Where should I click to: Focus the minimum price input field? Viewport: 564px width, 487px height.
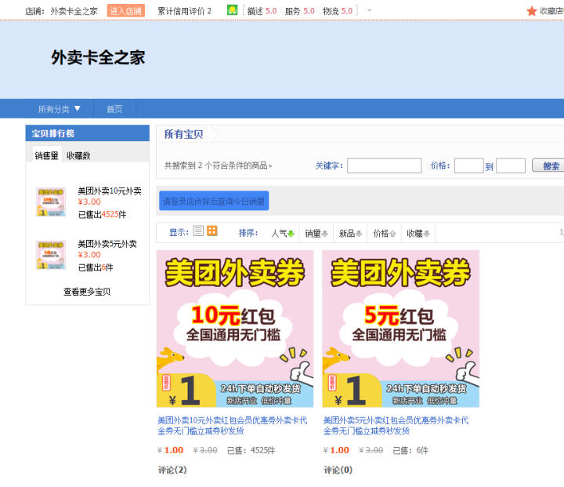pos(468,165)
